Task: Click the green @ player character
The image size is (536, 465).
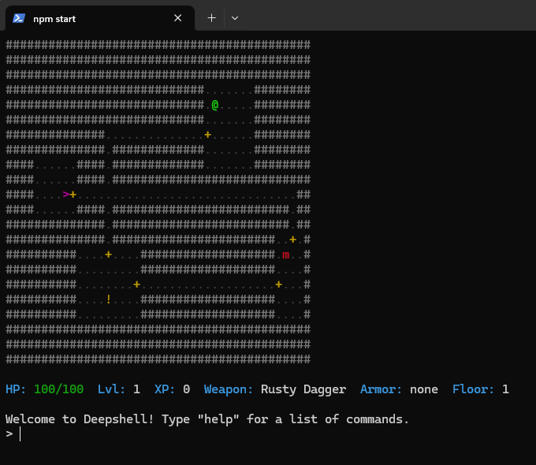Action: click(x=214, y=105)
